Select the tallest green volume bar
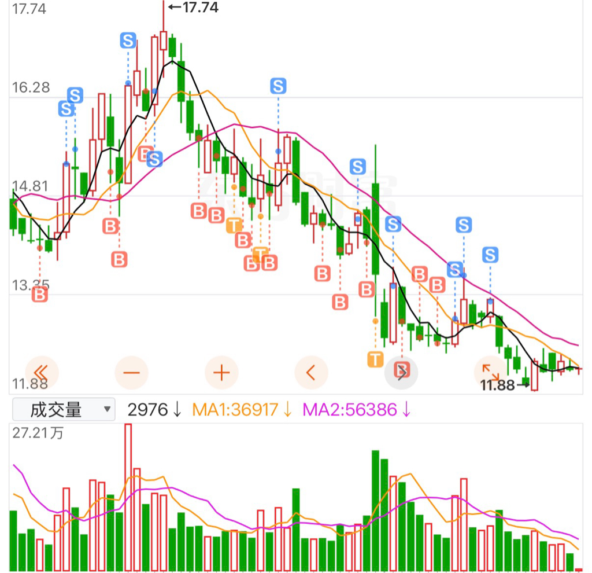592x573 pixels. pyautogui.click(x=375, y=510)
